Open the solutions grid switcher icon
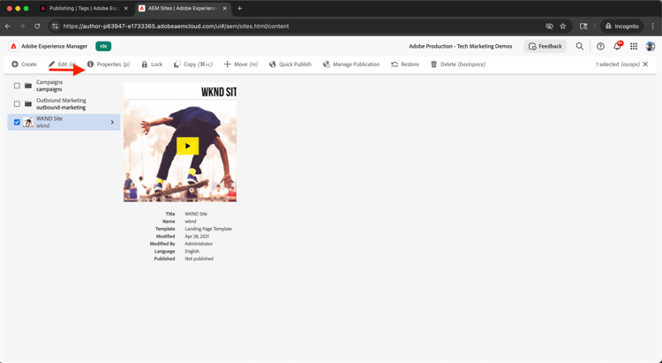This screenshot has height=363, width=662. click(x=634, y=47)
